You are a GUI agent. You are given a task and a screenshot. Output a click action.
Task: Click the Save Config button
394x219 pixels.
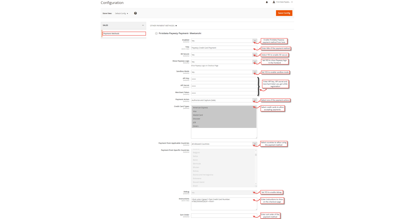(x=284, y=13)
